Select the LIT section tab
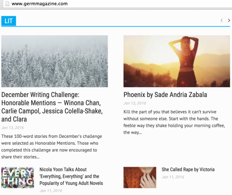The image size is (232, 195). point(9,21)
